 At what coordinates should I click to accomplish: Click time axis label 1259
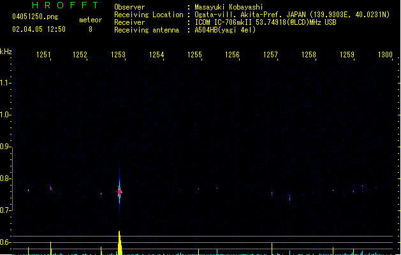(x=347, y=55)
